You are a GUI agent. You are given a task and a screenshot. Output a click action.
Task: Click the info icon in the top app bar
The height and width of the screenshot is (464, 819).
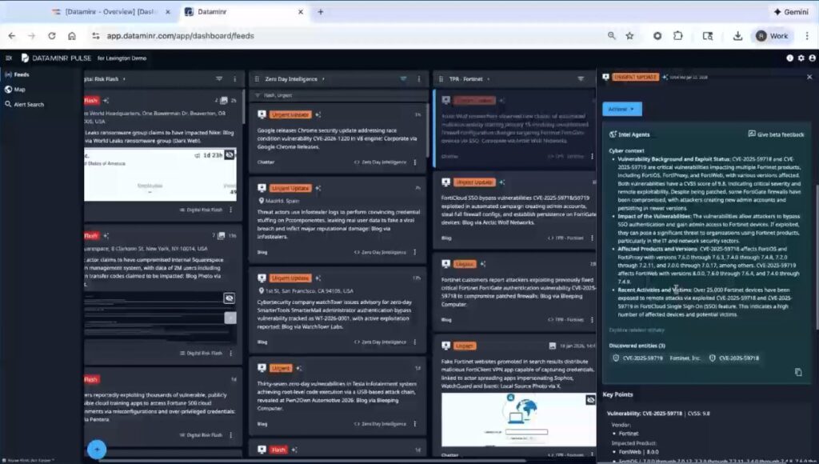point(789,58)
